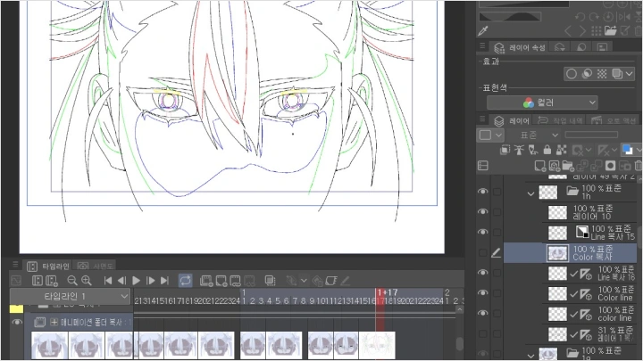Apply layer color effect icon

pyautogui.click(x=617, y=74)
